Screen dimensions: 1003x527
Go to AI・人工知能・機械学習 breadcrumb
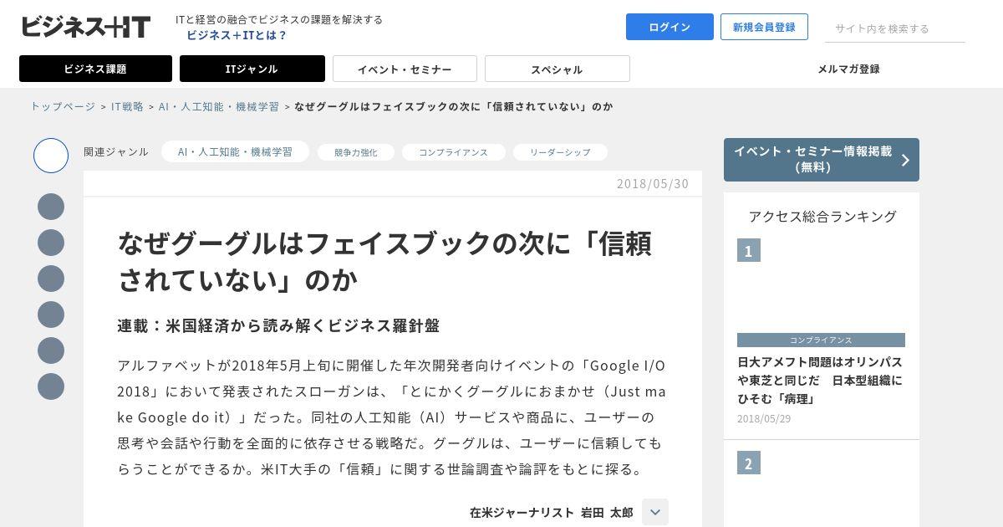coord(219,106)
